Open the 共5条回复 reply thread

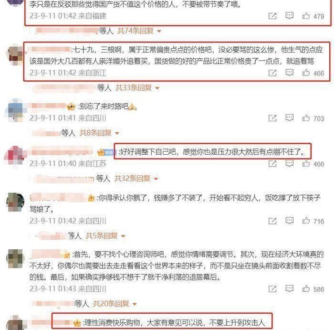105,236
